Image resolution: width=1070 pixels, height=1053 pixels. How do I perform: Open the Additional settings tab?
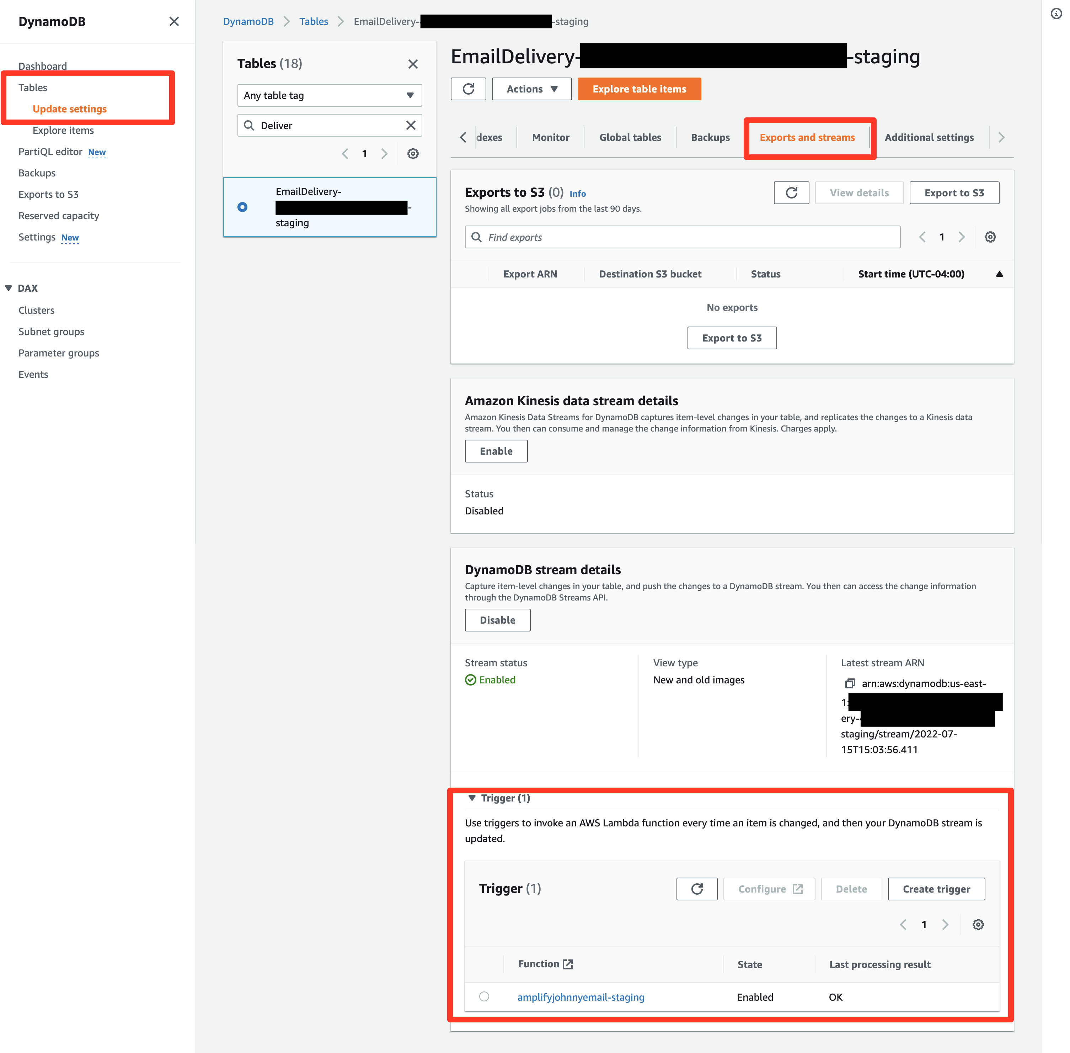tap(929, 137)
